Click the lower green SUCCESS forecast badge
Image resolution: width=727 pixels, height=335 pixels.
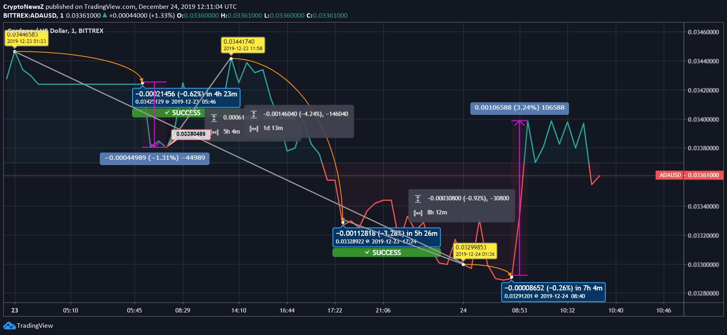(386, 253)
